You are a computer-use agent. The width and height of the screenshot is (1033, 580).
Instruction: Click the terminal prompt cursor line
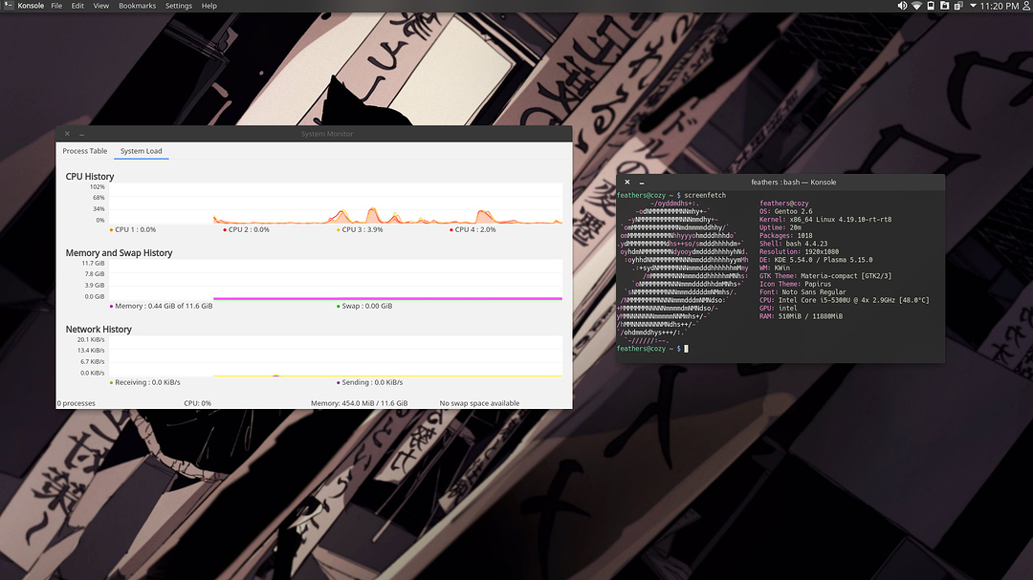652,349
